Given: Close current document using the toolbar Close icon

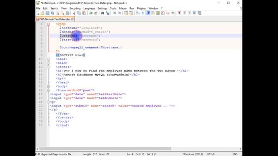Looking at the screenshot, I should point(57,13).
